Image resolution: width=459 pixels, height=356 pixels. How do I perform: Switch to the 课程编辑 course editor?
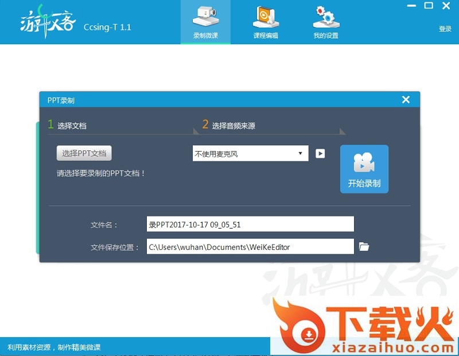[266, 23]
